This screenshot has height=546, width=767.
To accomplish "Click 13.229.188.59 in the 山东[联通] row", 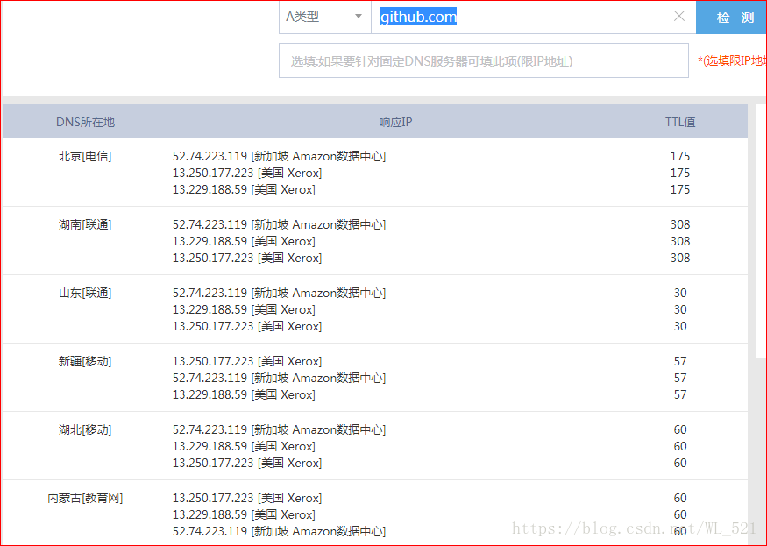I will point(210,309).
